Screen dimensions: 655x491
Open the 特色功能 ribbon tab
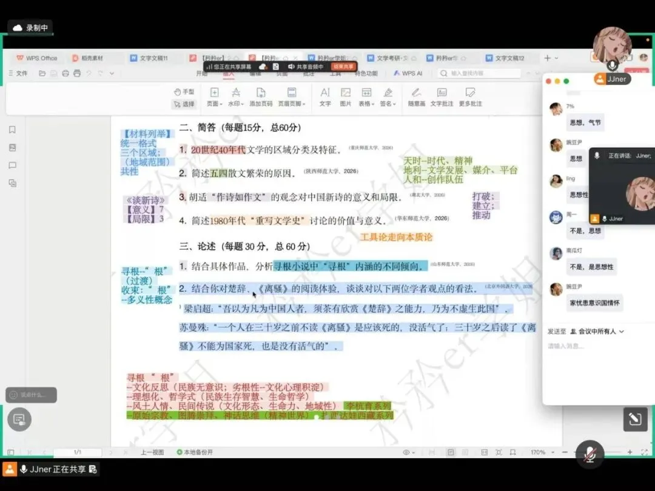point(366,73)
